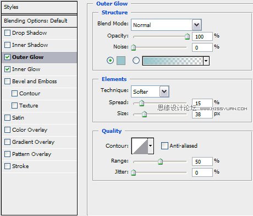Uncheck the Inner Glow checkbox
Viewport: 253px width, 216px height.
coord(7,69)
